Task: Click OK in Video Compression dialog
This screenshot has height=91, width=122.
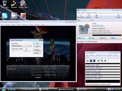Action: click(x=37, y=43)
